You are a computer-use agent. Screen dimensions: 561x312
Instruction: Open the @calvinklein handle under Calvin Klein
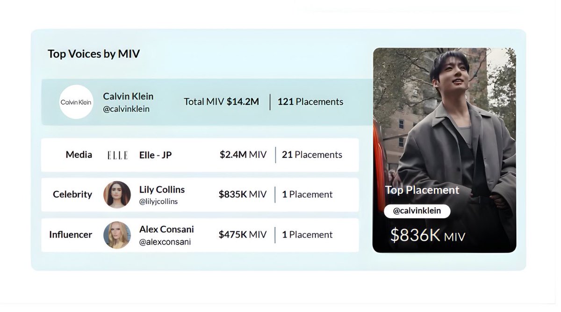click(126, 109)
